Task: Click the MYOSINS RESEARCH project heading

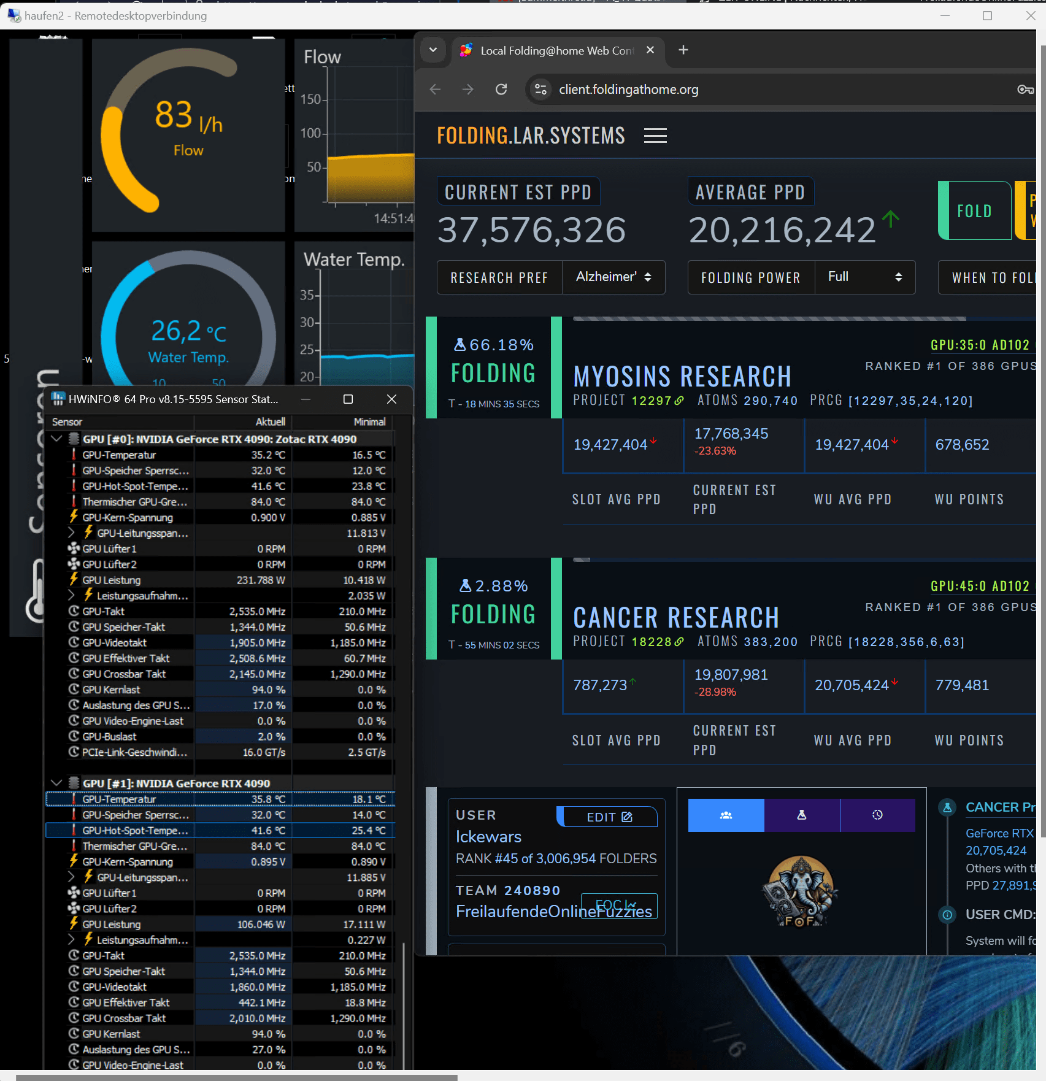Action: 682,376
